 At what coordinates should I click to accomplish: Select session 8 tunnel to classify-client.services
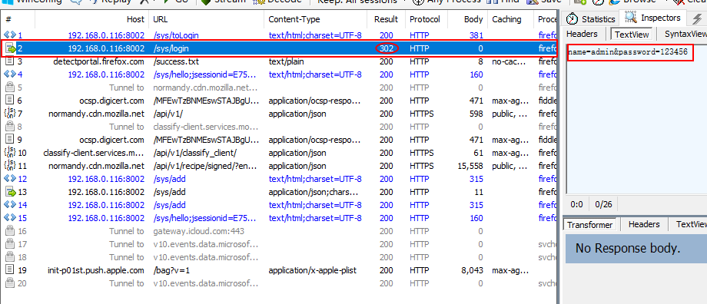point(279,127)
